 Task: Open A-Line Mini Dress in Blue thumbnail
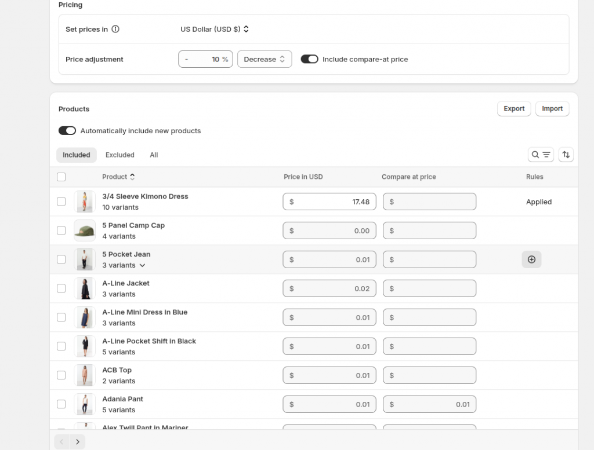pyautogui.click(x=85, y=317)
